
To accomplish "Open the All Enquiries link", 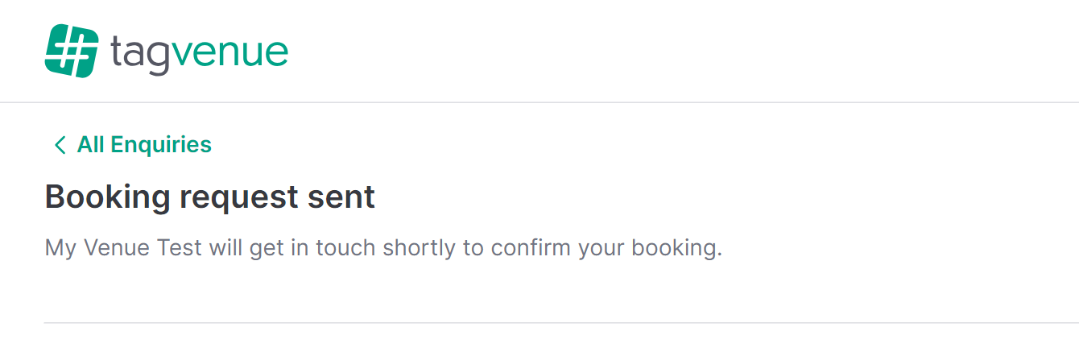I will (x=132, y=145).
